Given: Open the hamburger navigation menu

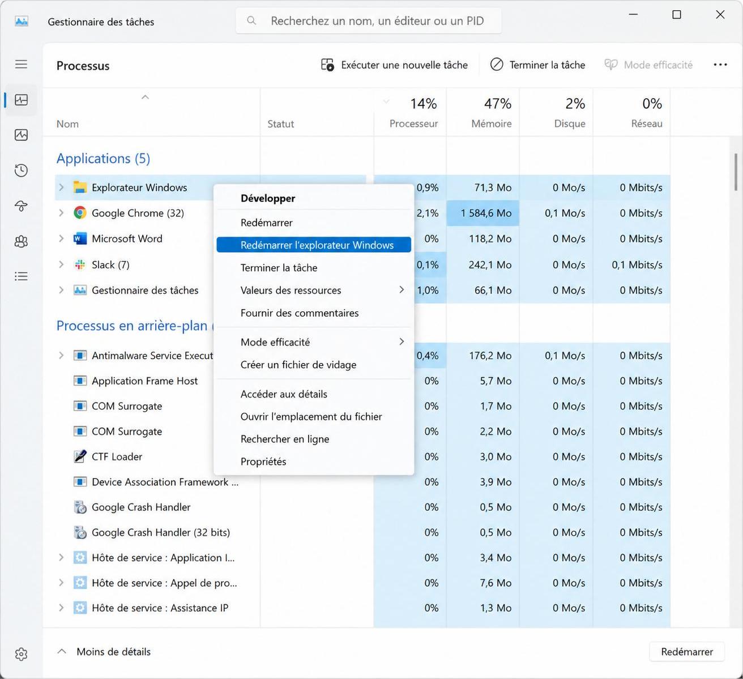Looking at the screenshot, I should point(21,64).
